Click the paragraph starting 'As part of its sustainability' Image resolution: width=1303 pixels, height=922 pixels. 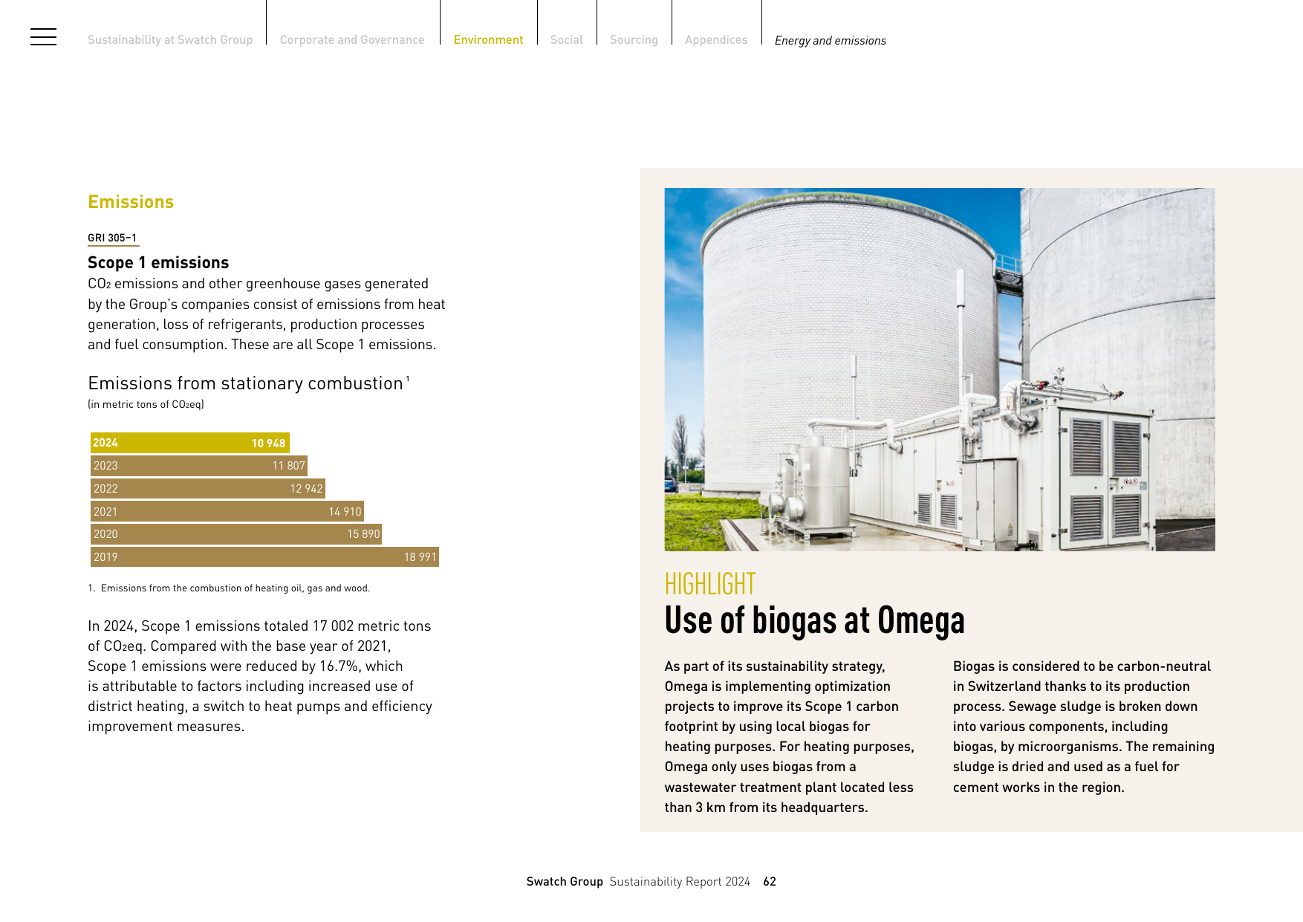790,737
